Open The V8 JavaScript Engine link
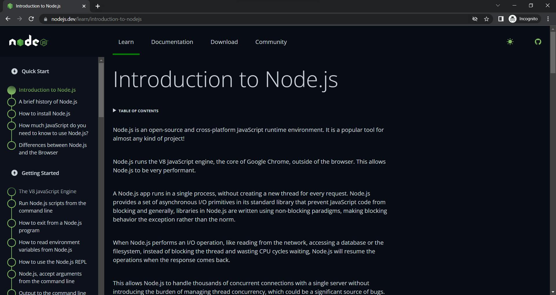Viewport: 556px width, 295px height. click(47, 191)
